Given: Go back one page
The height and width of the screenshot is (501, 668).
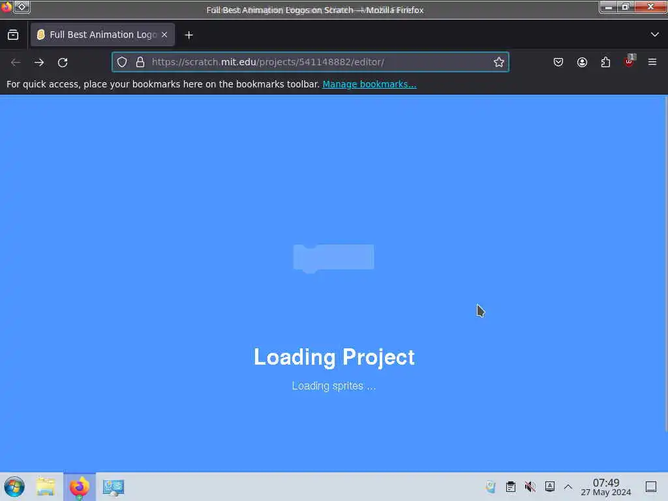Looking at the screenshot, I should pyautogui.click(x=16, y=62).
